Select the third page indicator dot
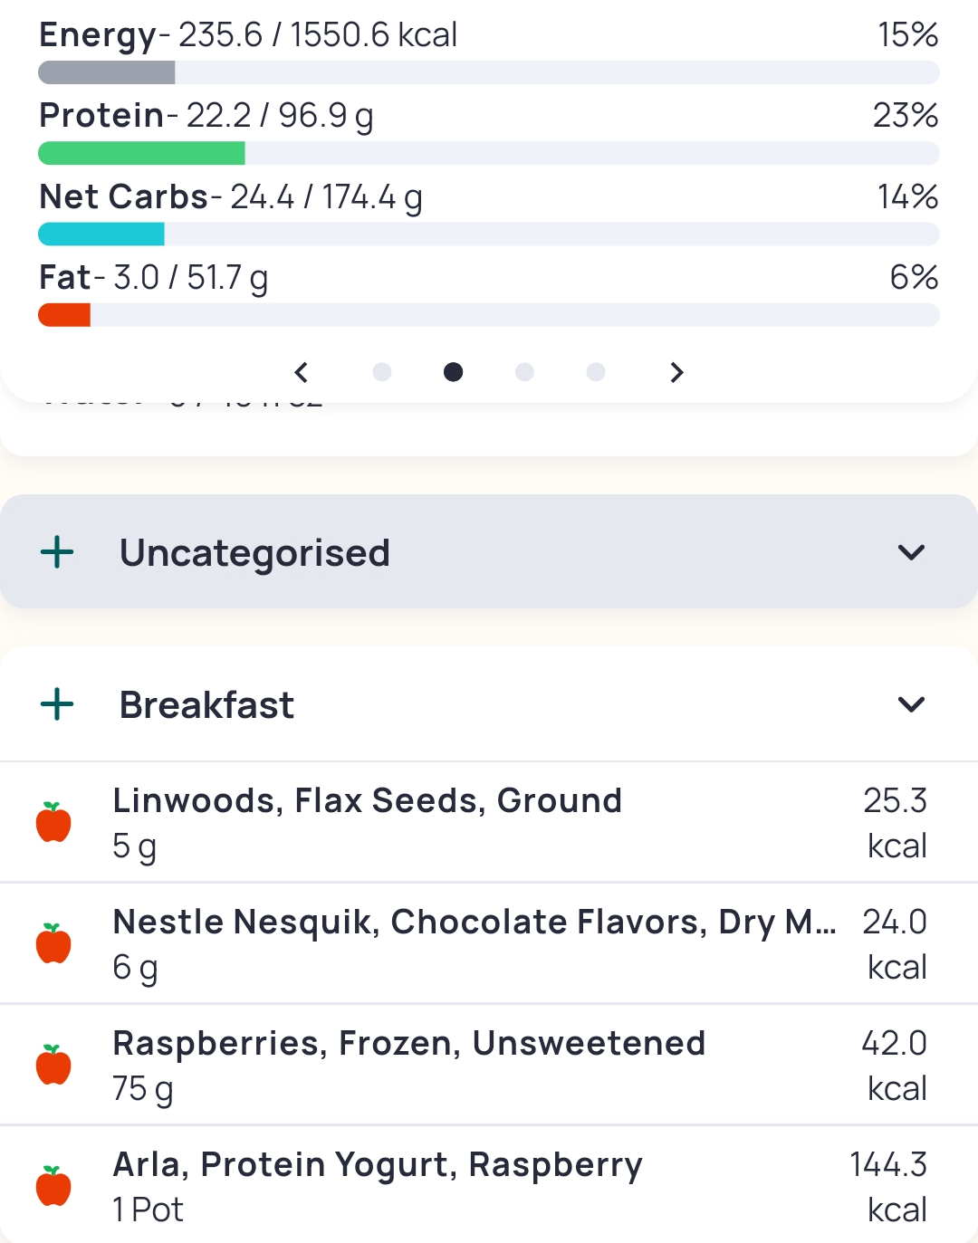This screenshot has width=978, height=1243. 524,372
